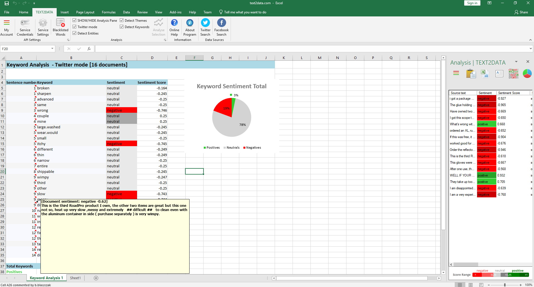Viewport: 534px width, 287px height.
Task: Add a new sheet with plus button
Action: [x=96, y=278]
